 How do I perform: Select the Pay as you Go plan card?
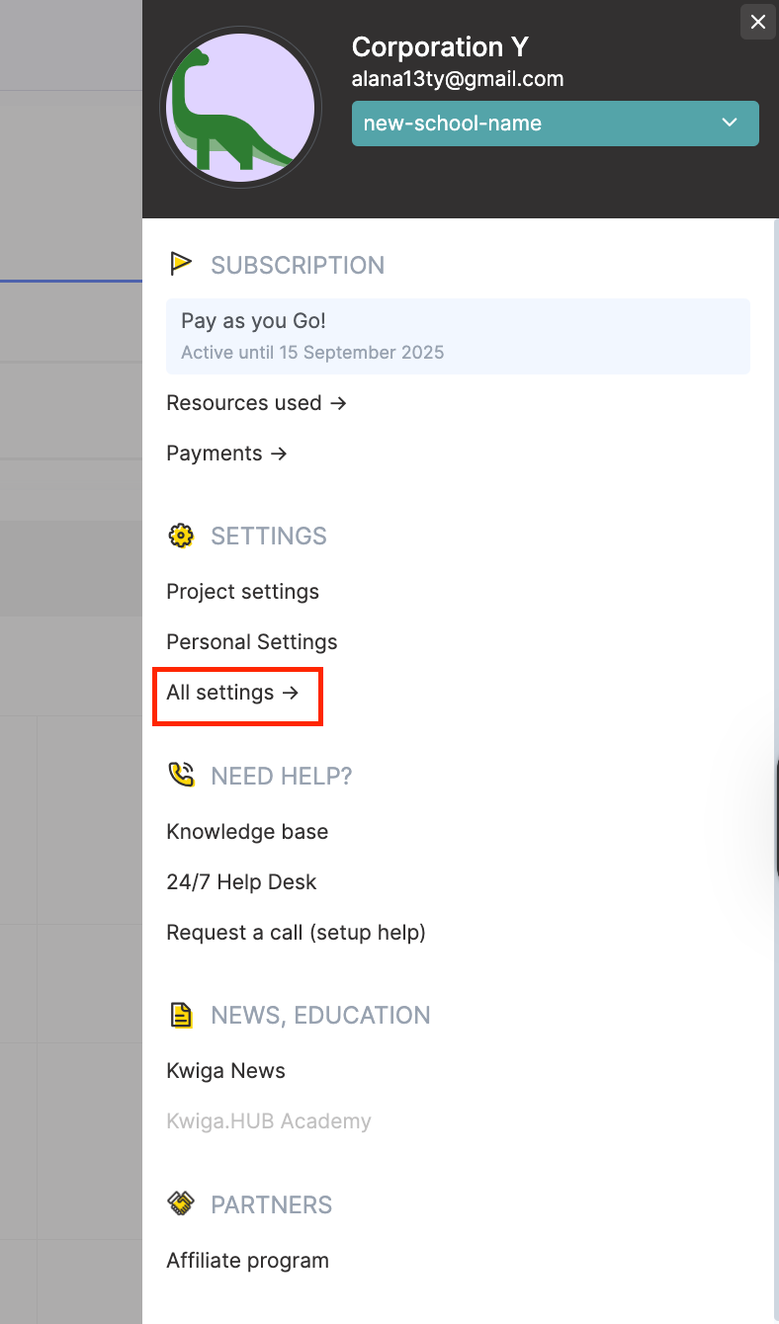coord(458,336)
